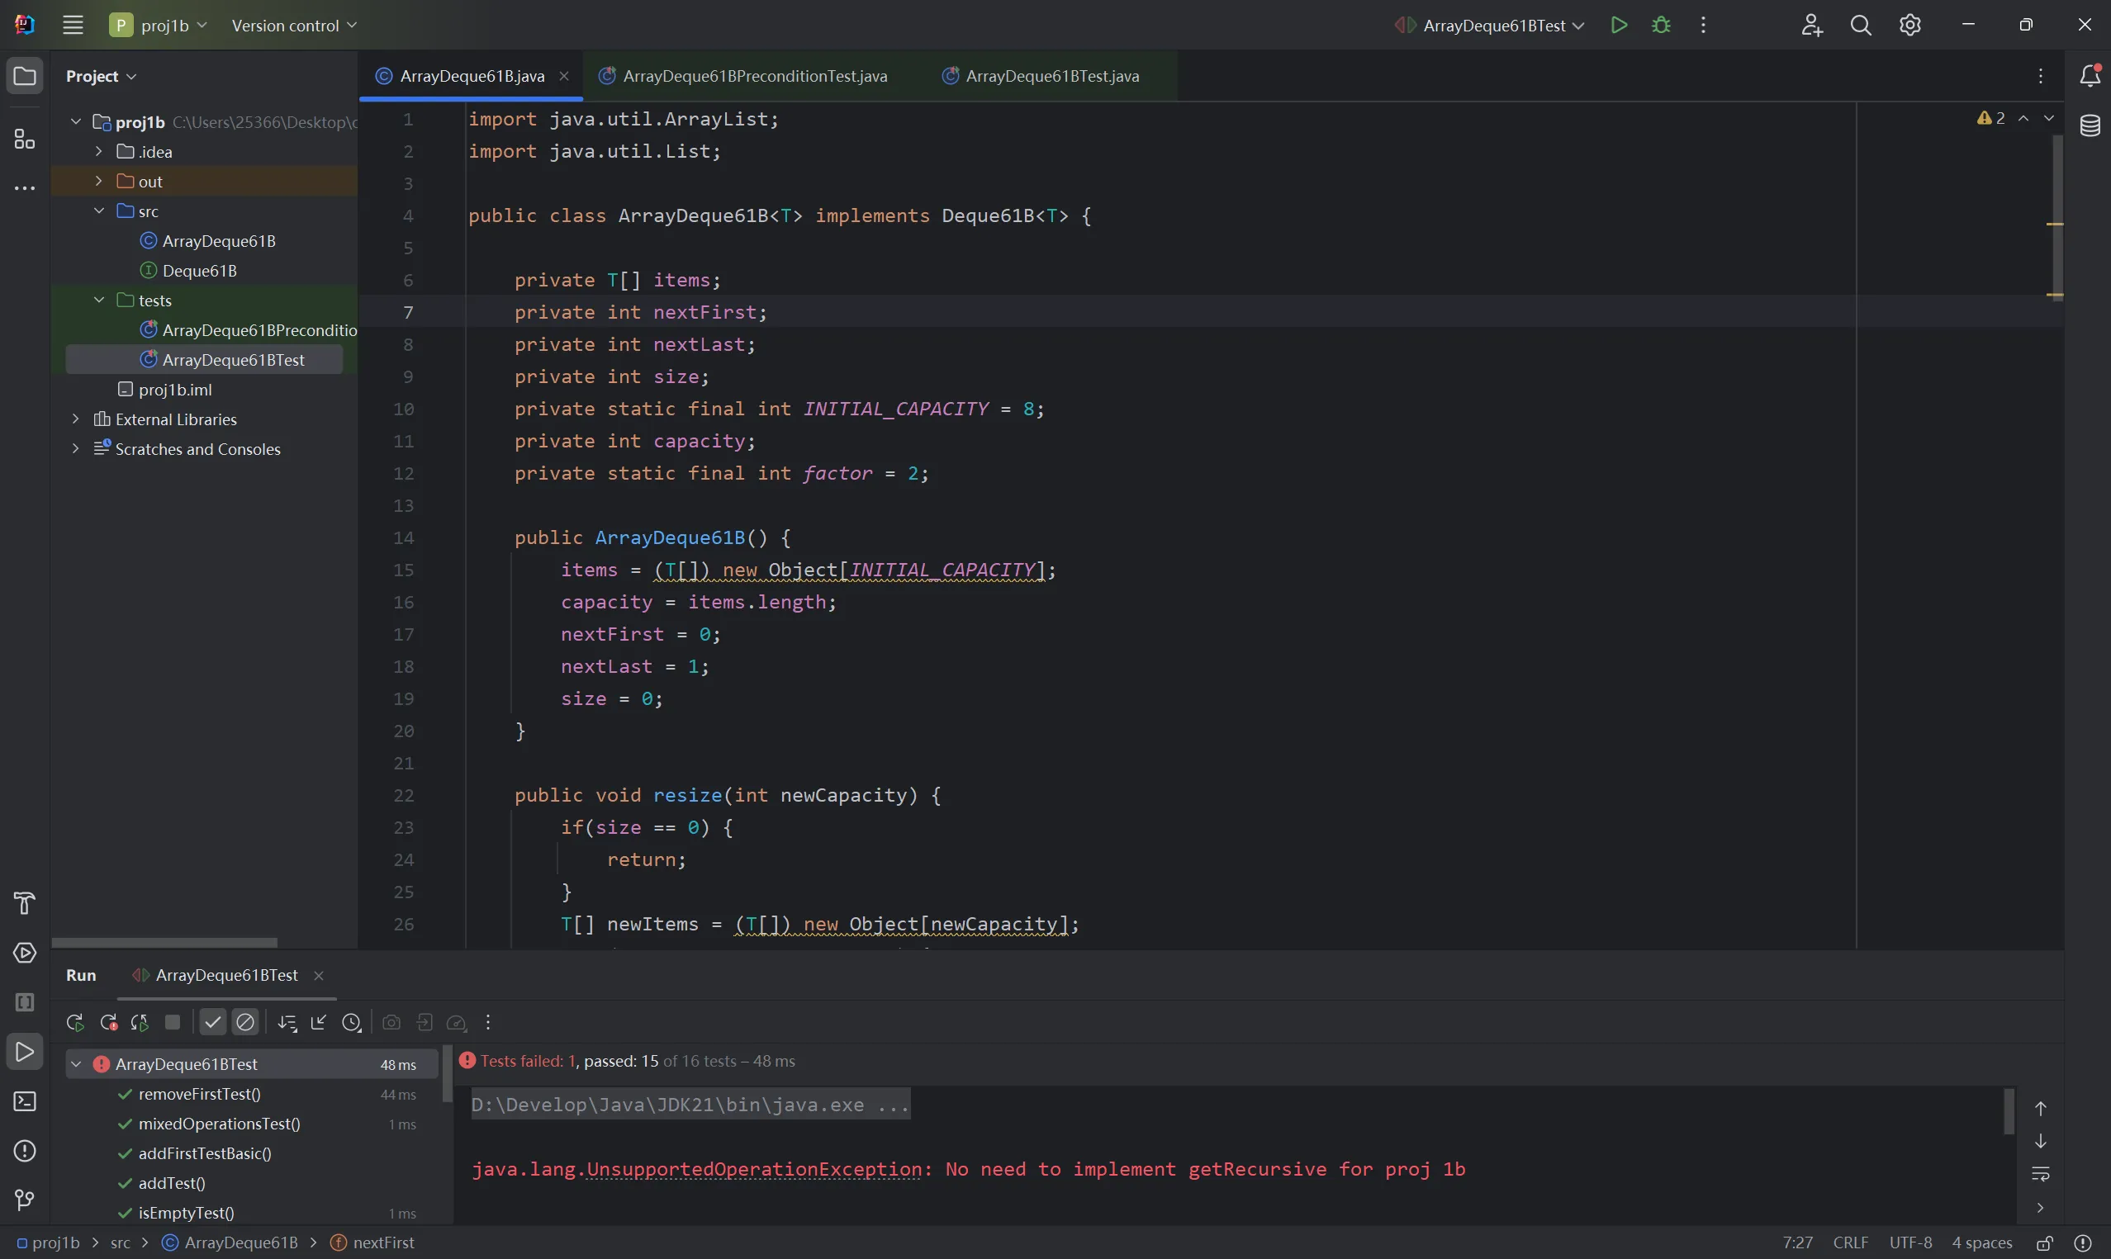Open Build tool window hammer icon
Image resolution: width=2111 pixels, height=1259 pixels.
pyautogui.click(x=25, y=903)
